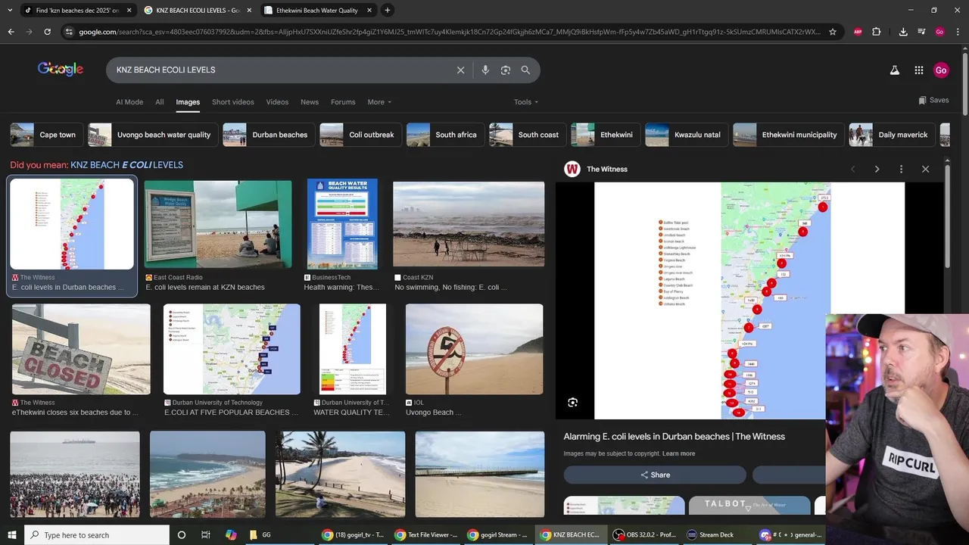The height and width of the screenshot is (545, 969).
Task: View site information icon in address bar
Action: 69,32
